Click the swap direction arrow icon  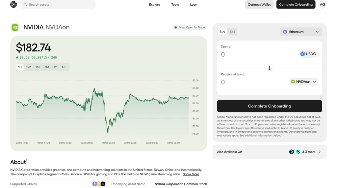269,68
